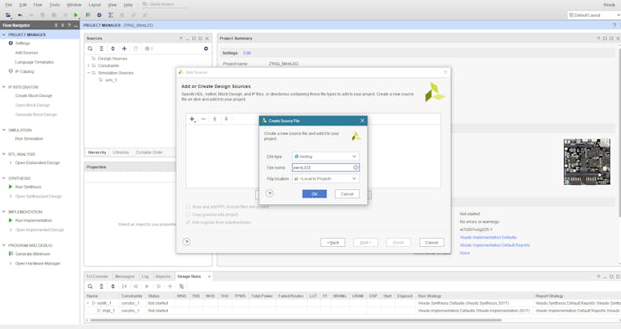The image size is (621, 329).
Task: Click the help icon at Add Sources dialog bottom
Action: click(x=186, y=242)
